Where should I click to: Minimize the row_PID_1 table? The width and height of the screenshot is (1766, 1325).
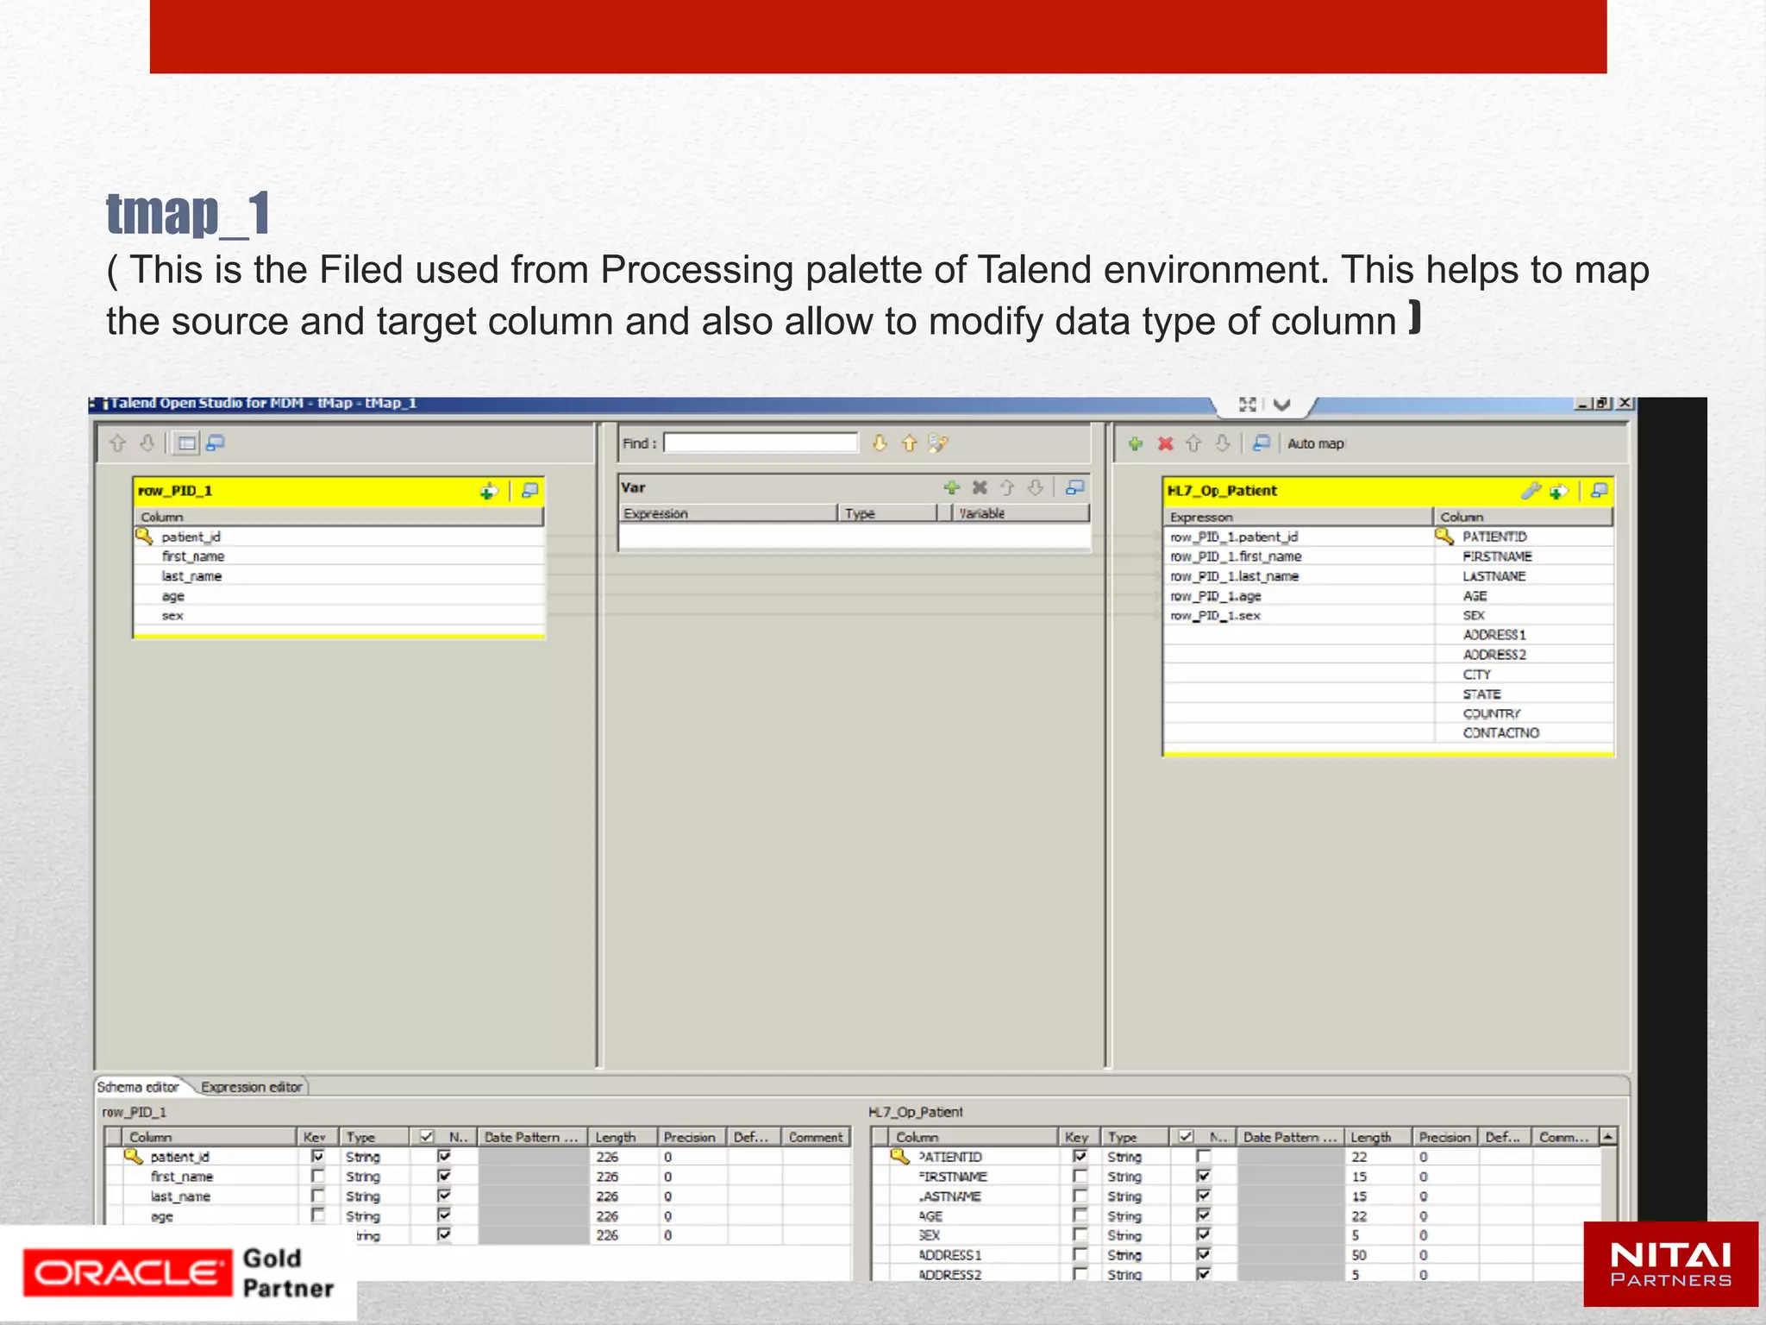[529, 491]
